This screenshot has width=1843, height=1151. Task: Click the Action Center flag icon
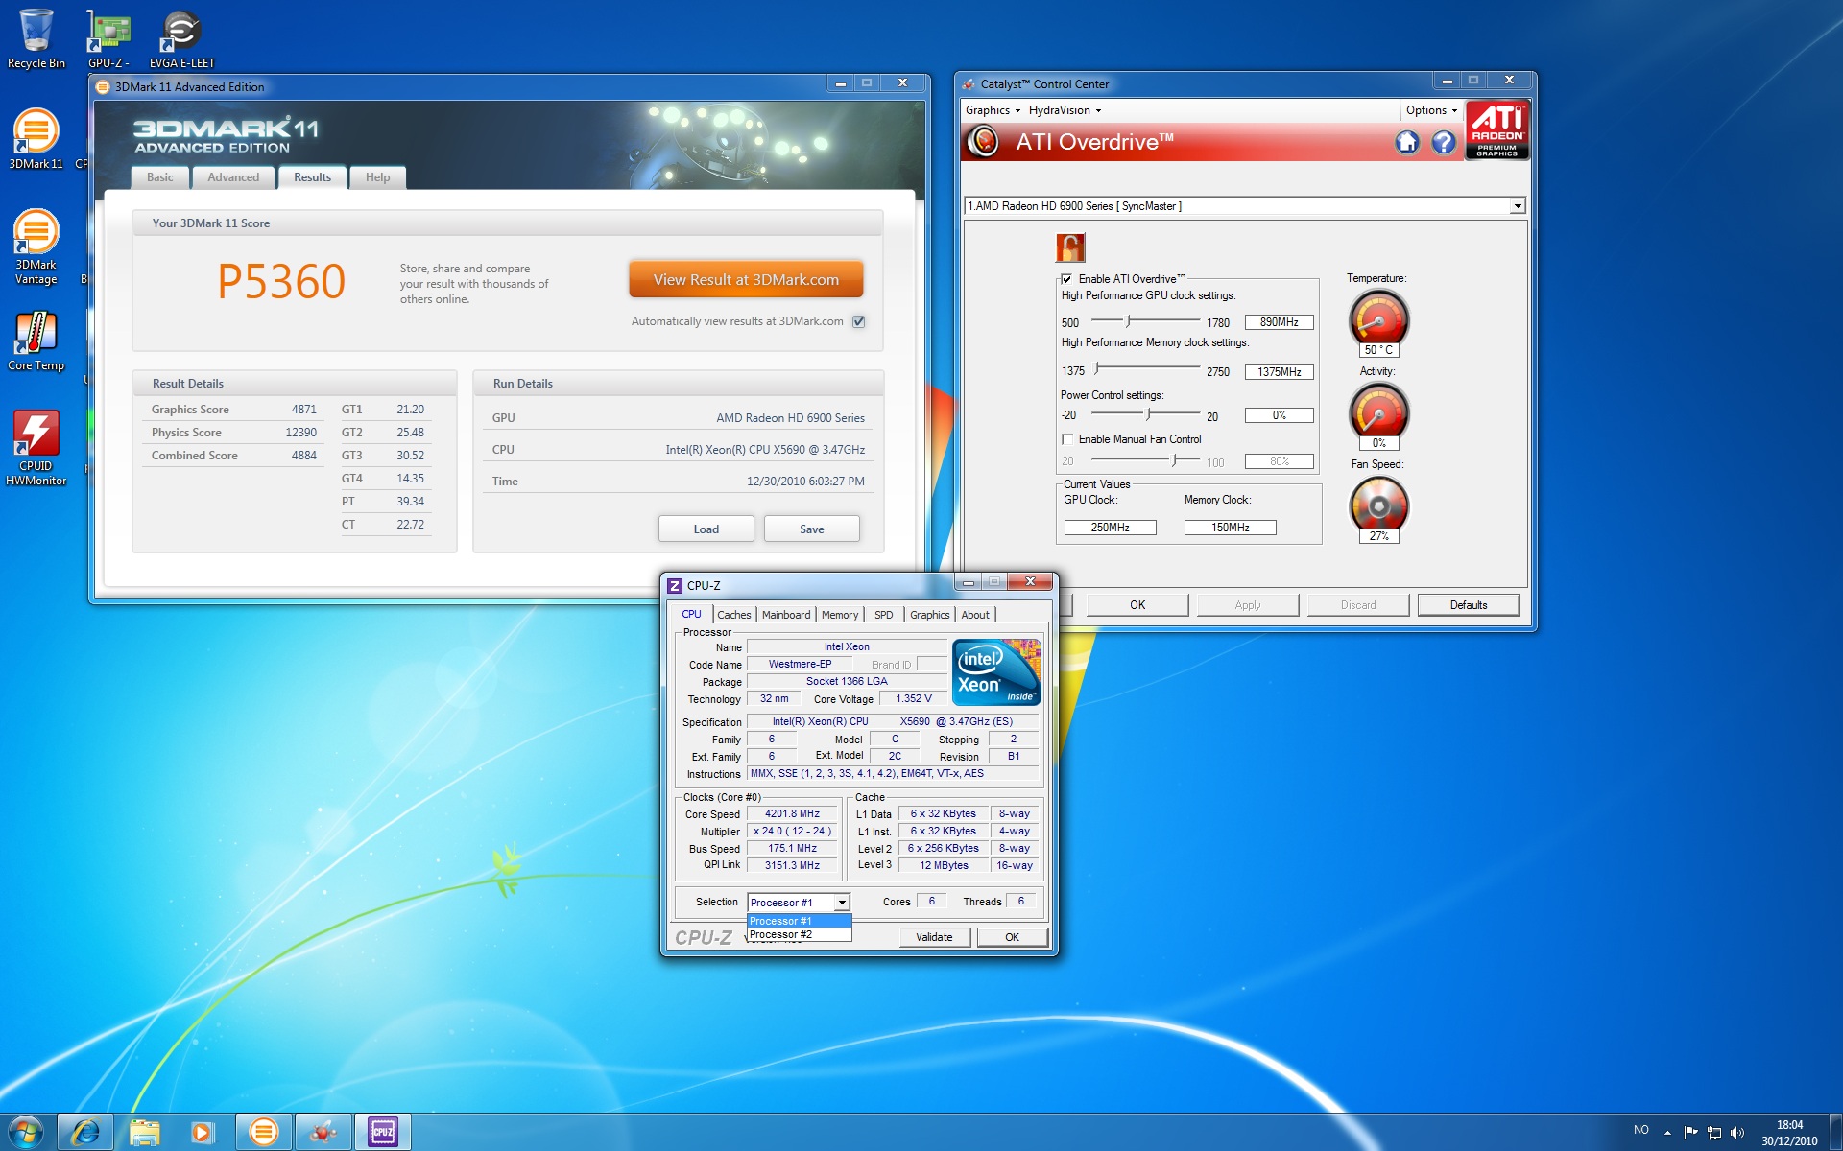pyautogui.click(x=1691, y=1133)
